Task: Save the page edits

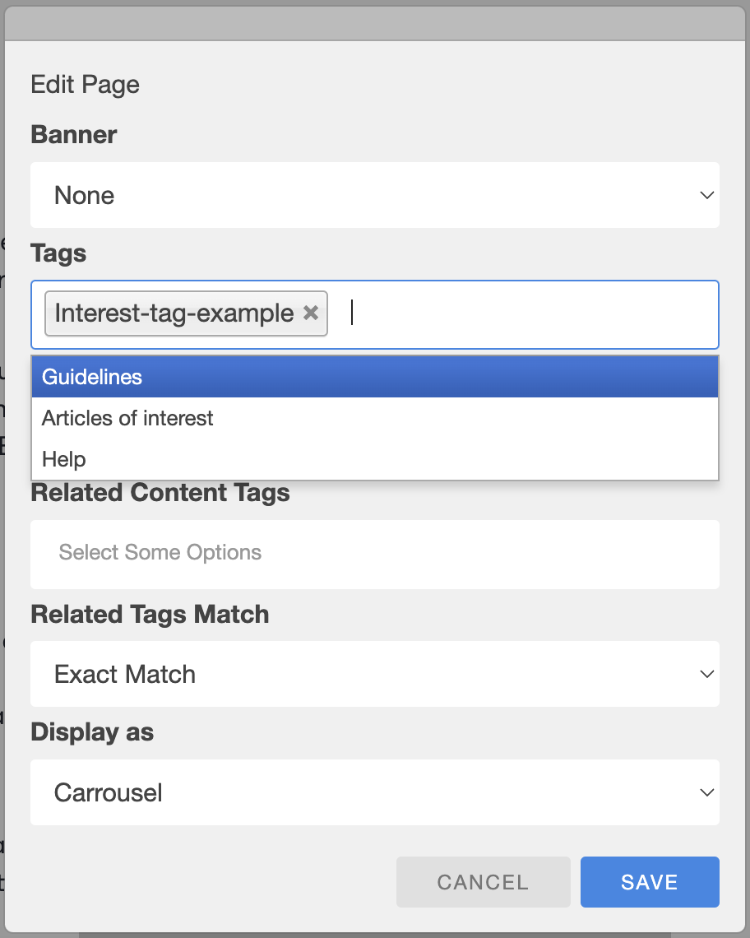Action: pos(650,882)
